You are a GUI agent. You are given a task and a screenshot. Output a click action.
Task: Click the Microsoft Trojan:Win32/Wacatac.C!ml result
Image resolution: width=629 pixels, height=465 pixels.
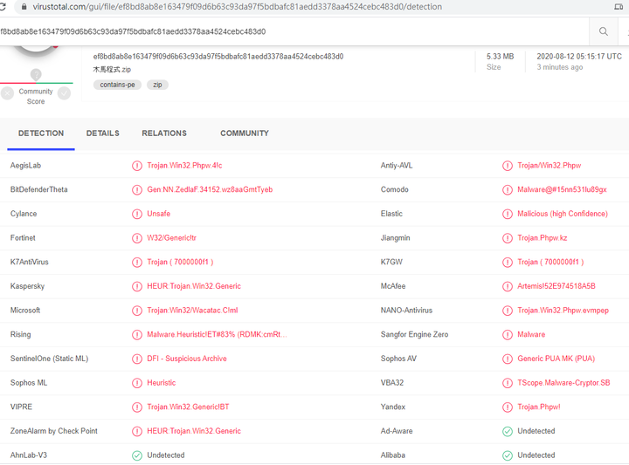pyautogui.click(x=192, y=311)
